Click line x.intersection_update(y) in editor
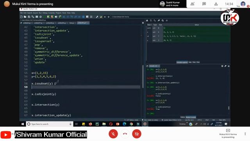 coord(51,115)
